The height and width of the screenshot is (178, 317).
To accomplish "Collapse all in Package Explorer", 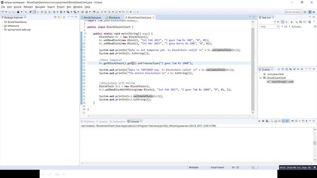I will click(x=55, y=17).
